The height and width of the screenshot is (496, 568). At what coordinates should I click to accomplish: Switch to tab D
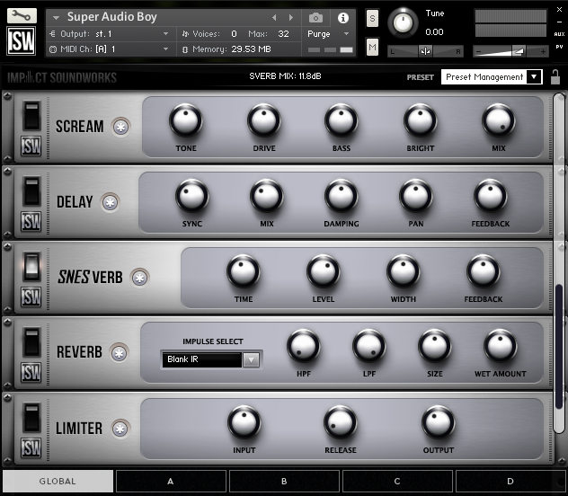point(510,481)
